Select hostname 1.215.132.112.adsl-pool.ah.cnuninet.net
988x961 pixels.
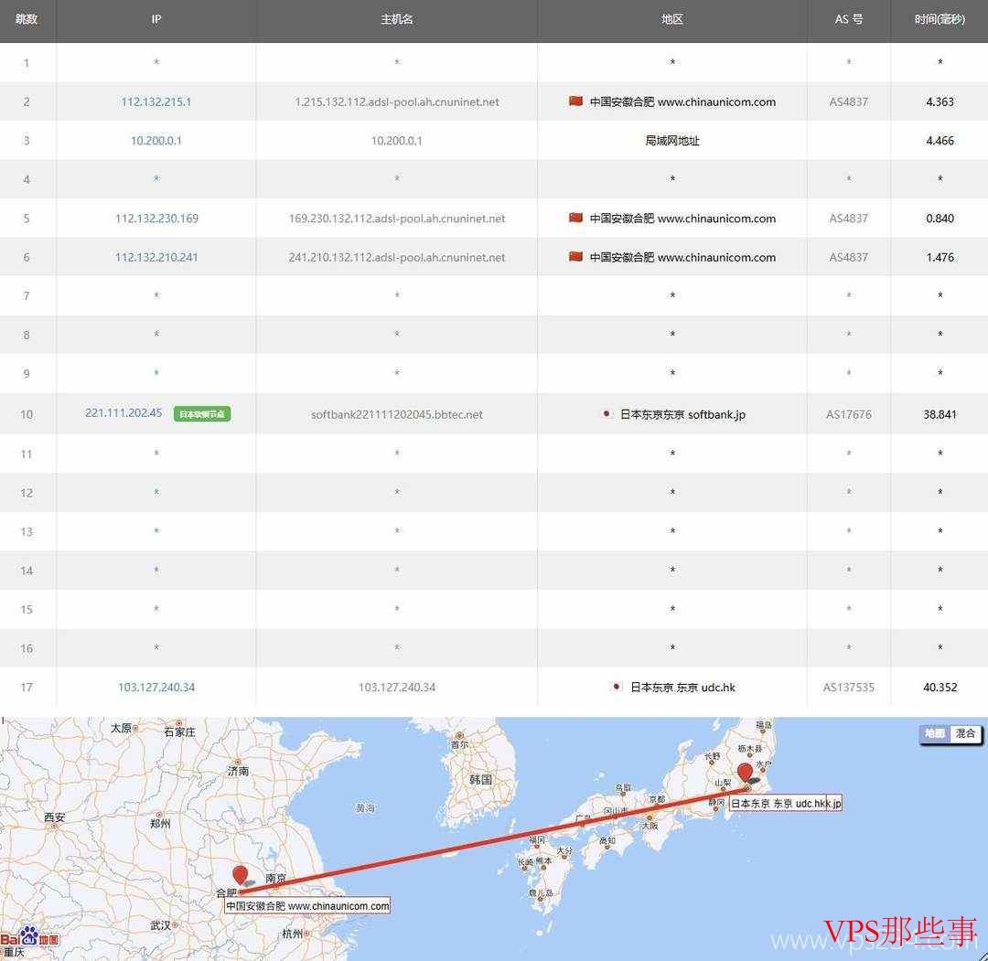click(397, 102)
